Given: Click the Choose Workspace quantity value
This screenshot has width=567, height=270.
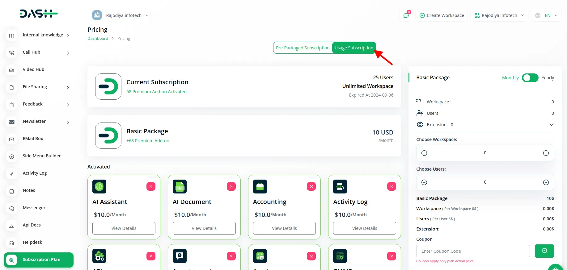Looking at the screenshot, I should [485, 153].
